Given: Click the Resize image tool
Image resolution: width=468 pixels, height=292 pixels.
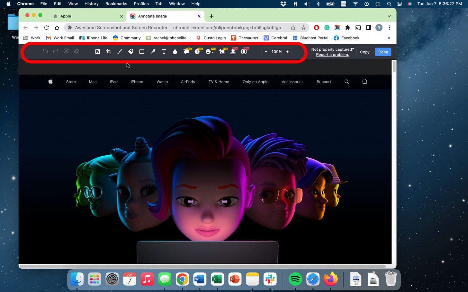Looking at the screenshot, I should (98, 52).
